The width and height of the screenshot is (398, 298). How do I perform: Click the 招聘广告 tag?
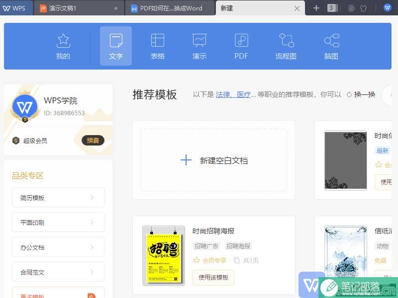(x=206, y=246)
